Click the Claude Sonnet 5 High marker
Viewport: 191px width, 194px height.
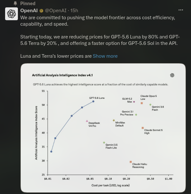[x=142, y=128]
